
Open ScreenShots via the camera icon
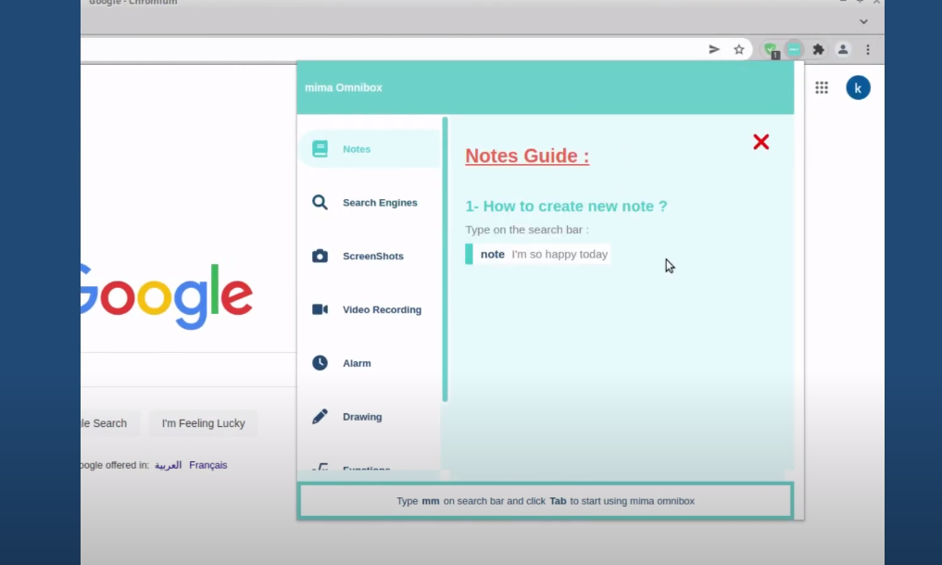pos(320,256)
